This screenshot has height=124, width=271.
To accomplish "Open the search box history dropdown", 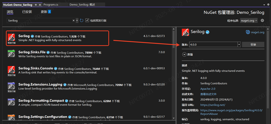I will 77,20.
